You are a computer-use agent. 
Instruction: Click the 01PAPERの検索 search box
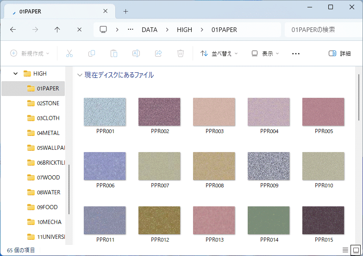(x=323, y=30)
